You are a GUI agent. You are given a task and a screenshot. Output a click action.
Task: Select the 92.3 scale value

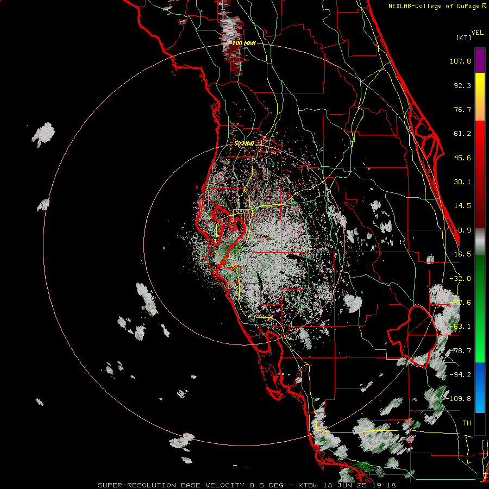pos(462,85)
